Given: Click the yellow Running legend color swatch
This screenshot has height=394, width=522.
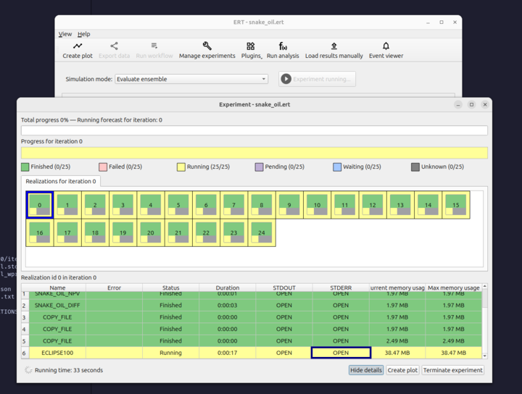Looking at the screenshot, I should [x=181, y=167].
